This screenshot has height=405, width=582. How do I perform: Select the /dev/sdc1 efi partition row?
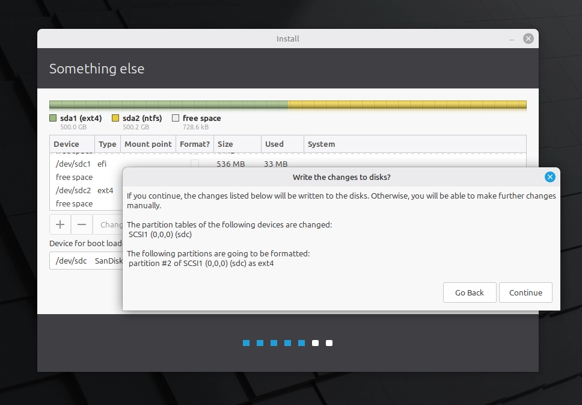point(72,164)
